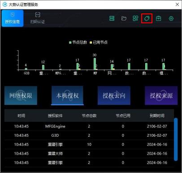The width and height of the screenshot is (182, 173).
Task: Switch to the 授权信息 tab
Action: click(x=13, y=18)
